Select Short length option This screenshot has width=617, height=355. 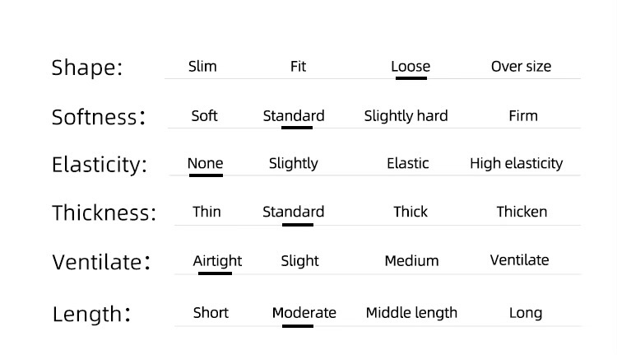tap(211, 312)
